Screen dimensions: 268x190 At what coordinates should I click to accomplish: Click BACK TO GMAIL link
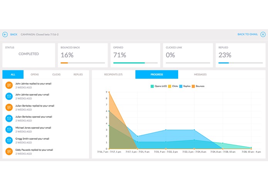pos(248,34)
